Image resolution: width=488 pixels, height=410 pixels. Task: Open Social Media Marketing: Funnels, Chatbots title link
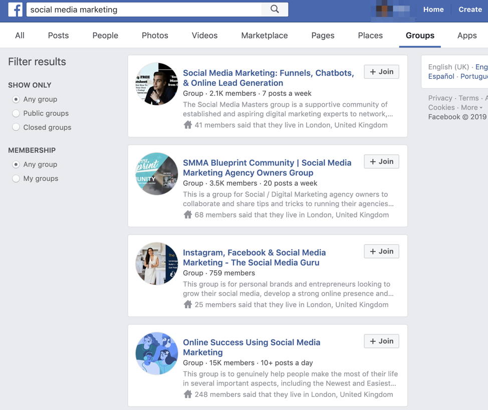268,78
